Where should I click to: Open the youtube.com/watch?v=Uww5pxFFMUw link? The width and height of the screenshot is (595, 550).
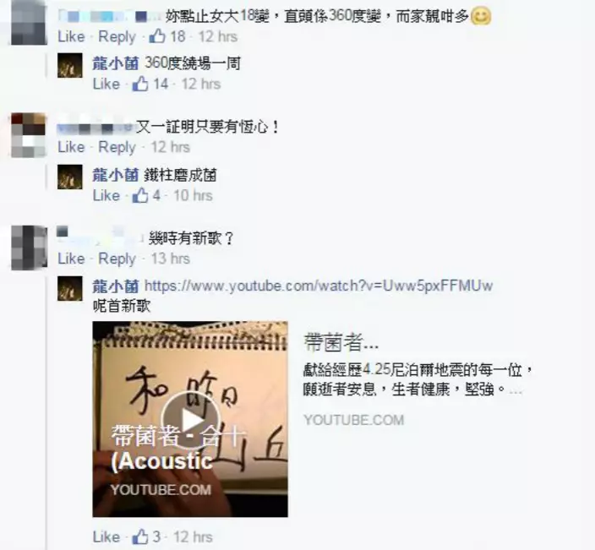click(319, 286)
